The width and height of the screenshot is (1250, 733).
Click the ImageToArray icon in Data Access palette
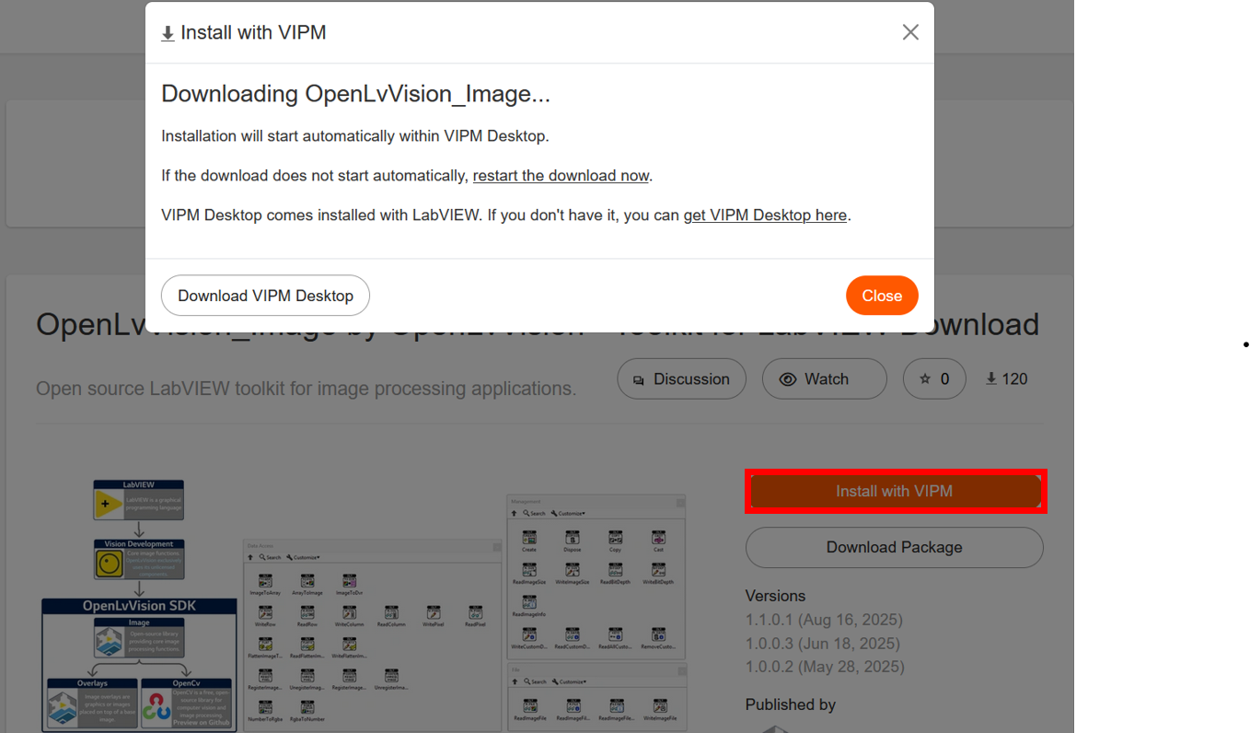click(264, 582)
